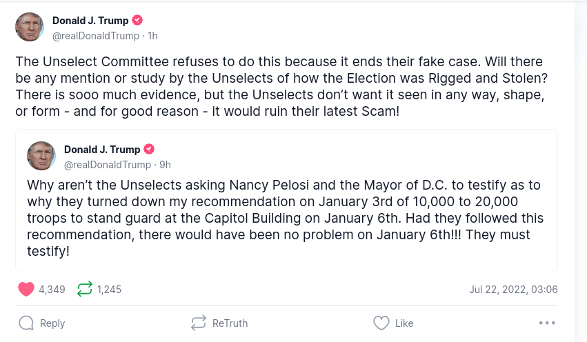Click the green ReTruth count icon
The height and width of the screenshot is (342, 587).
[x=85, y=290]
